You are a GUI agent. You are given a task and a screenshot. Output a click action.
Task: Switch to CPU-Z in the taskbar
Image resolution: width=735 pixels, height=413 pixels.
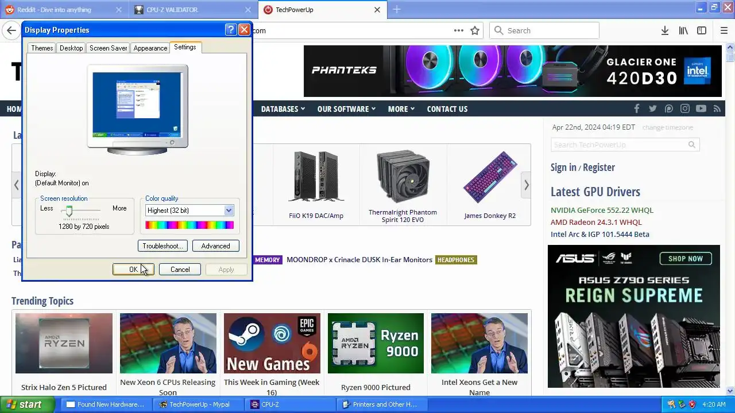290,404
